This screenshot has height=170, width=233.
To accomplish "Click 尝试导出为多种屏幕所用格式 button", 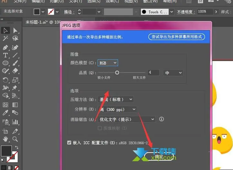I will coord(177,37).
